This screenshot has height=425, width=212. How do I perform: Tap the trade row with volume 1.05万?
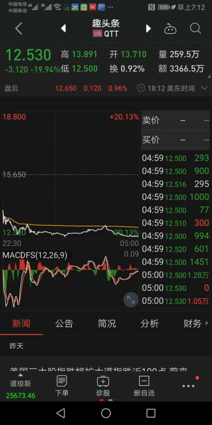(x=176, y=301)
